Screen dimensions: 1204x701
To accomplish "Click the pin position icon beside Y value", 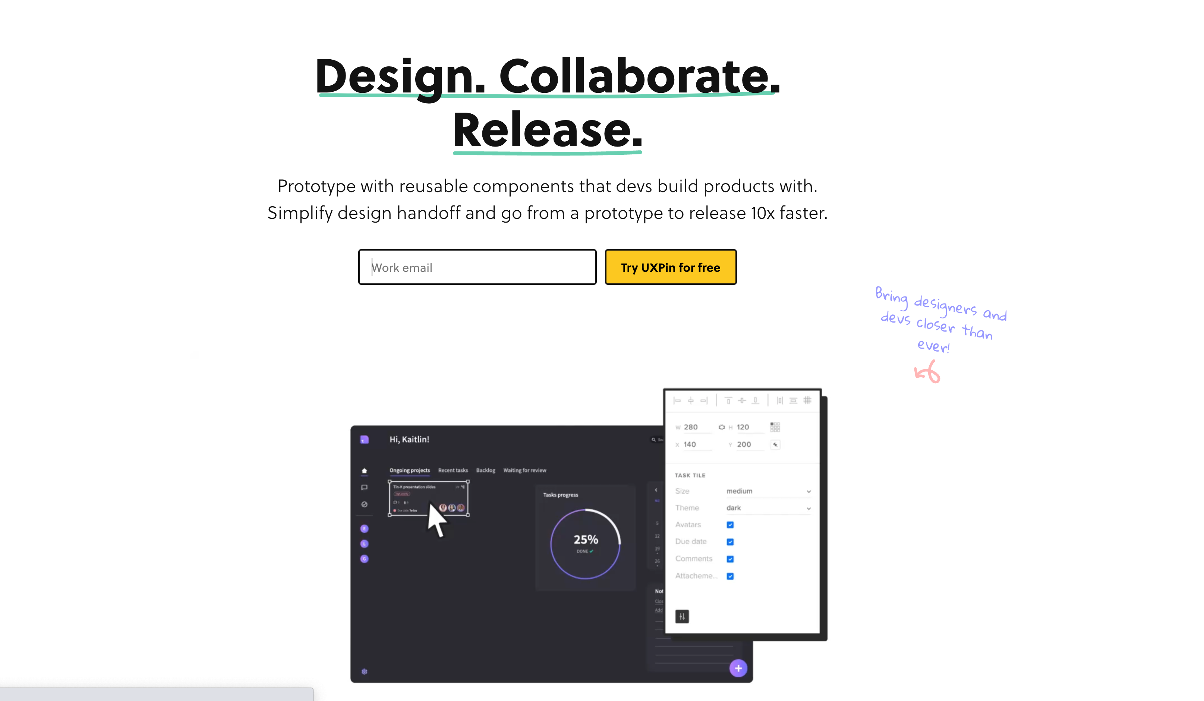I will tap(775, 445).
